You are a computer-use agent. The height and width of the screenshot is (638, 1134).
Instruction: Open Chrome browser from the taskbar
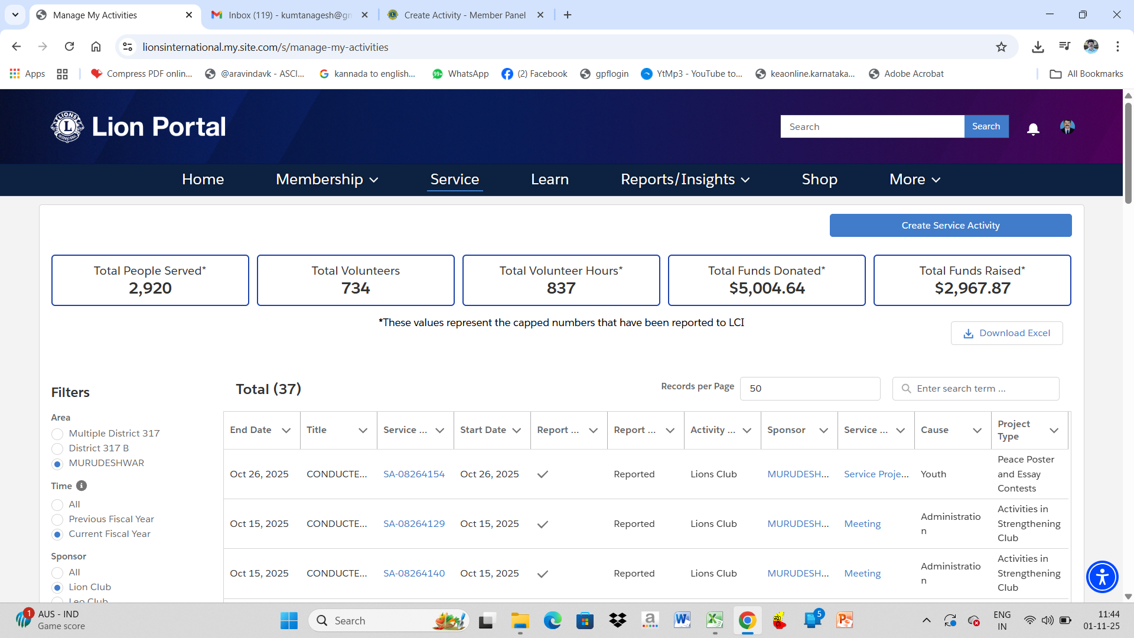pos(747,620)
